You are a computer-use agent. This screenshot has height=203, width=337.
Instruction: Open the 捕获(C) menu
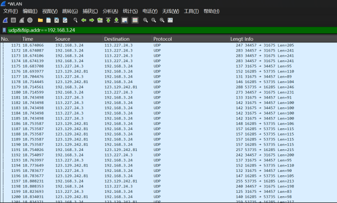pos(90,11)
